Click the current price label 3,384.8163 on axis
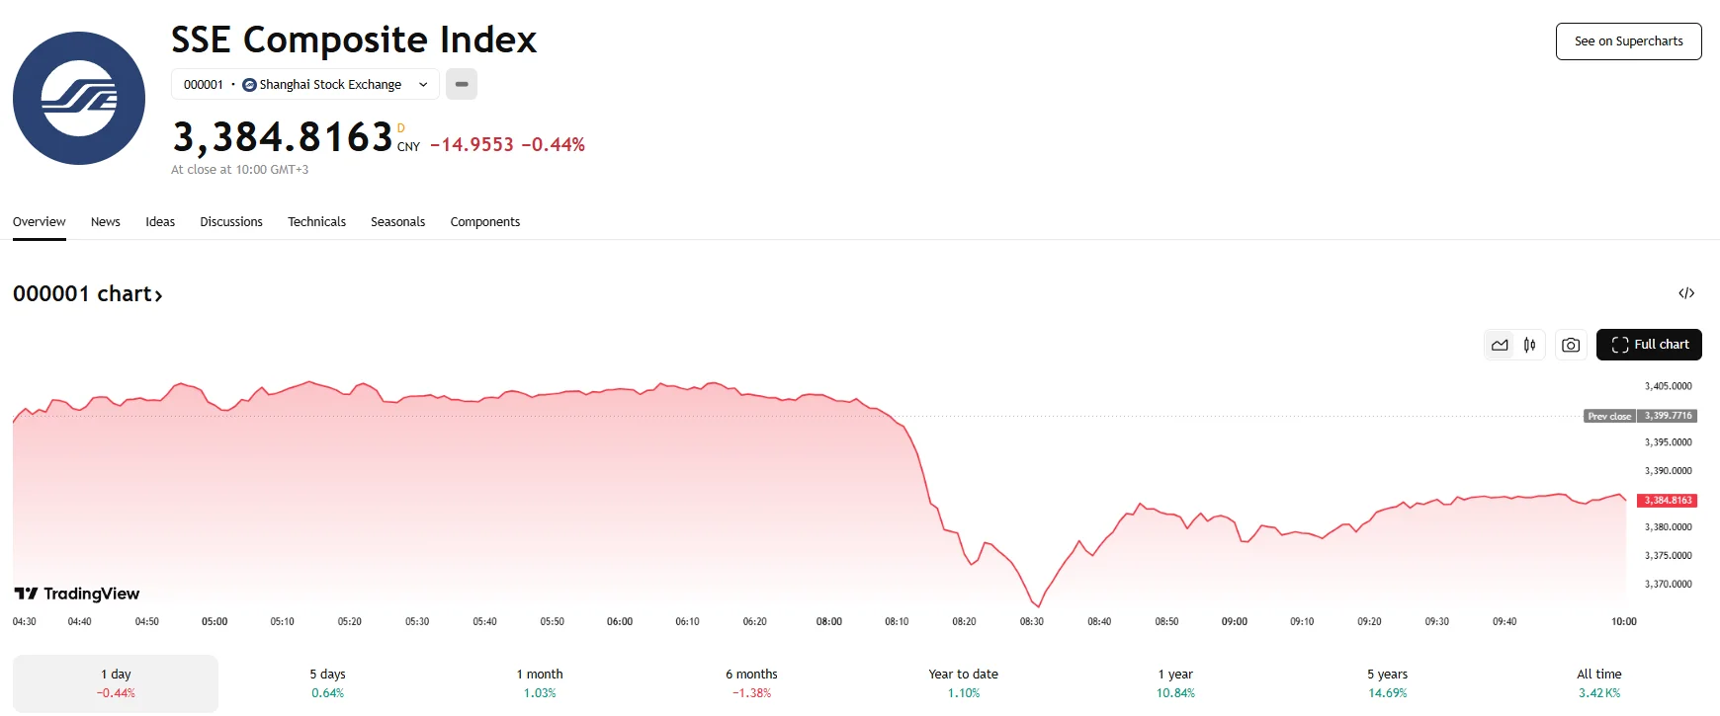 tap(1668, 501)
